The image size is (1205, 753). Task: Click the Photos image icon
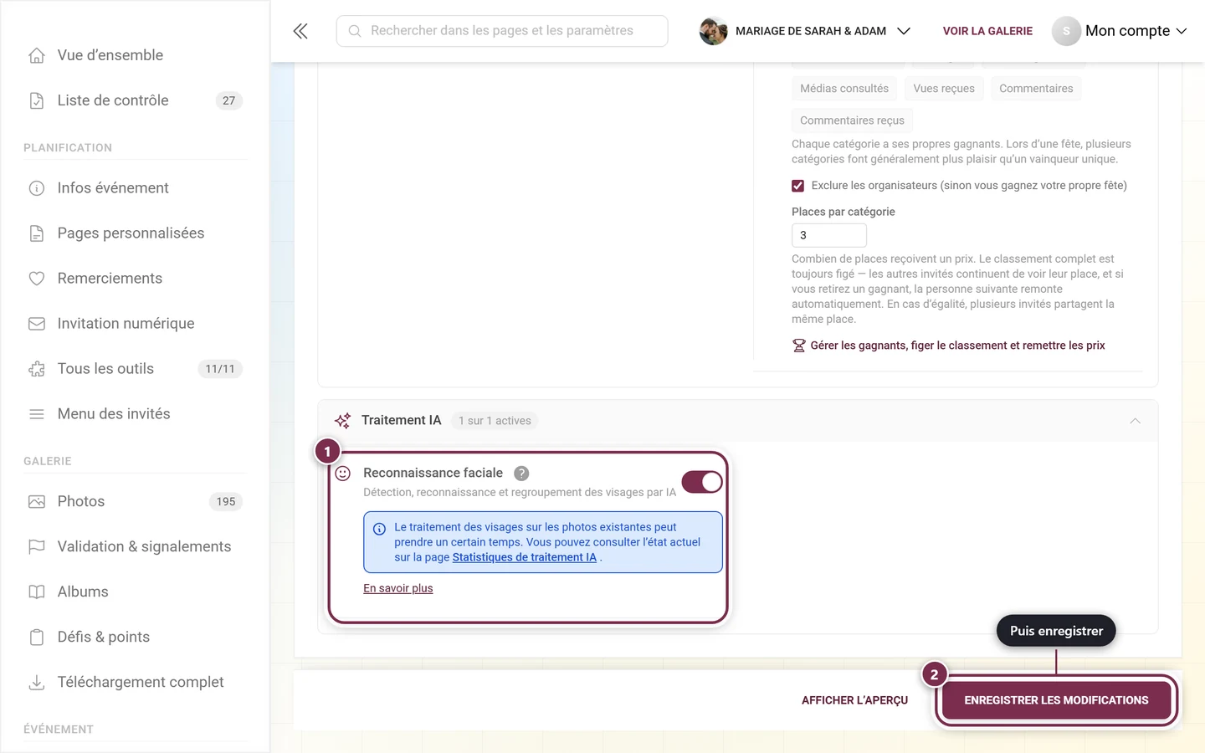tap(37, 502)
